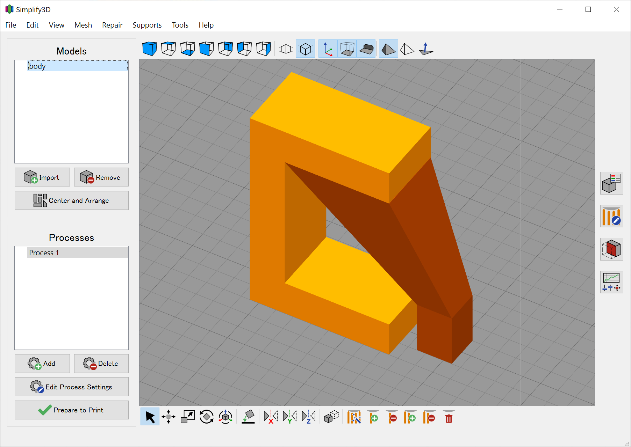This screenshot has height=447, width=631.
Task: Mirror model across Y axis
Action: coord(290,417)
